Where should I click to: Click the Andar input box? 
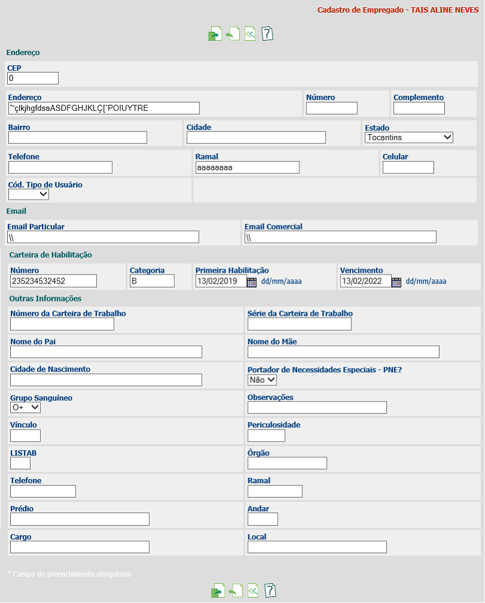point(263,519)
